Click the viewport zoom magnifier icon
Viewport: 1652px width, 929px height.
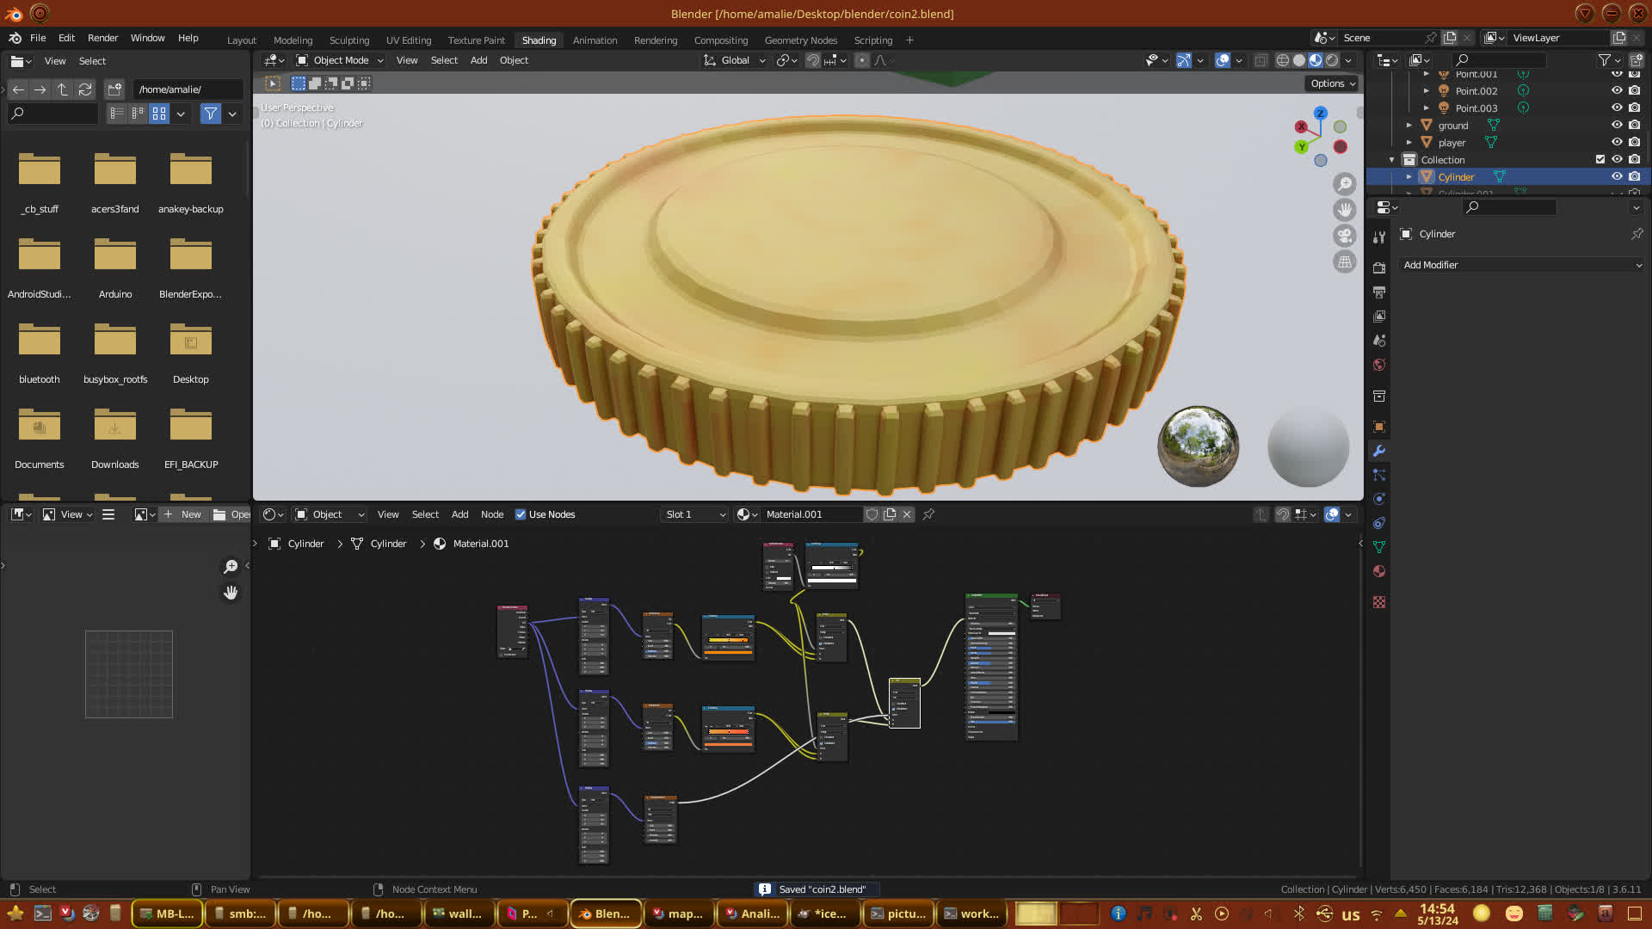tap(1345, 184)
